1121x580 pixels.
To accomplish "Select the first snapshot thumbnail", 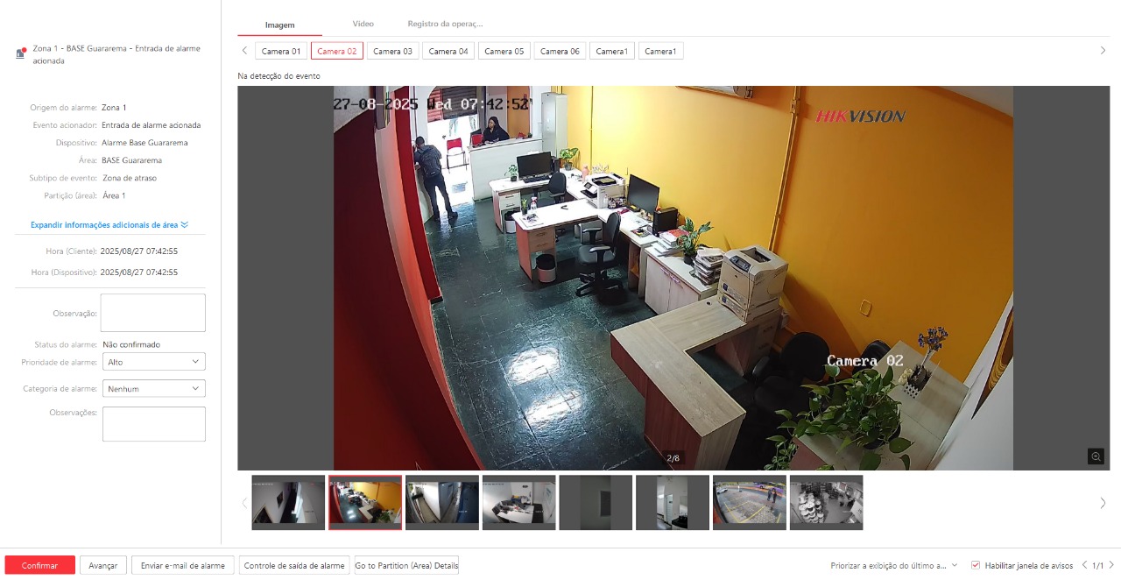I will click(288, 502).
